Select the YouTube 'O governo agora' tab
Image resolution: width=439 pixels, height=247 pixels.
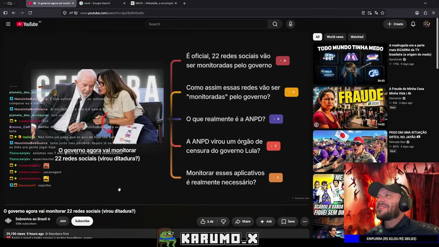51,3
